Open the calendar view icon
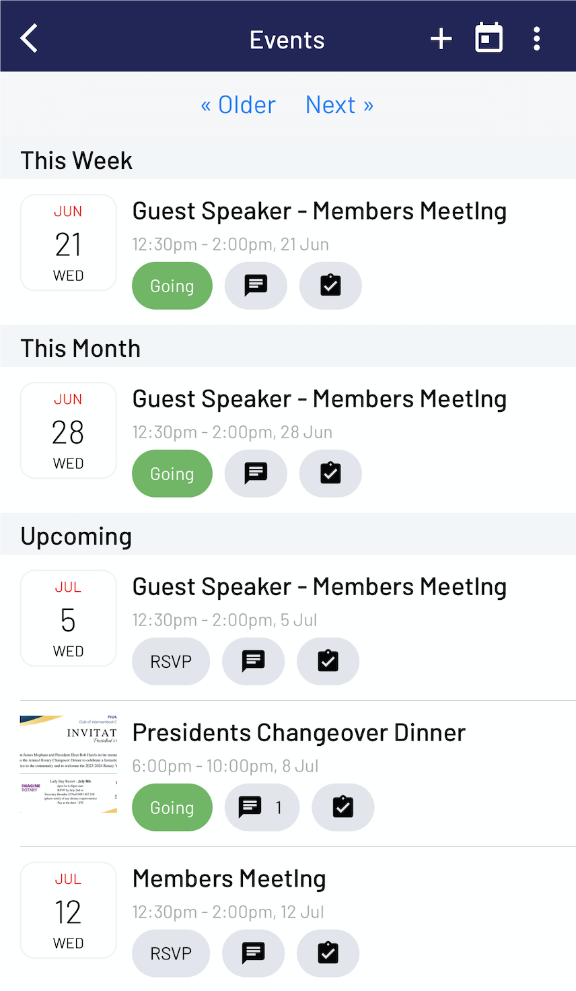 click(489, 38)
